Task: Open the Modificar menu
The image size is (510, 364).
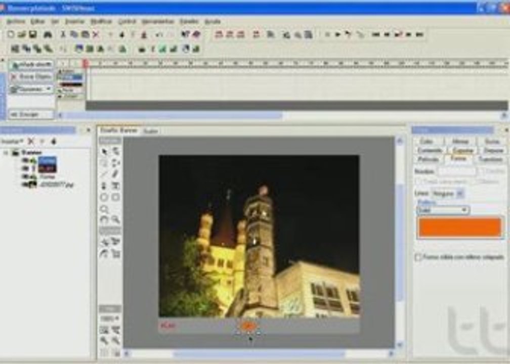Action: coord(101,21)
